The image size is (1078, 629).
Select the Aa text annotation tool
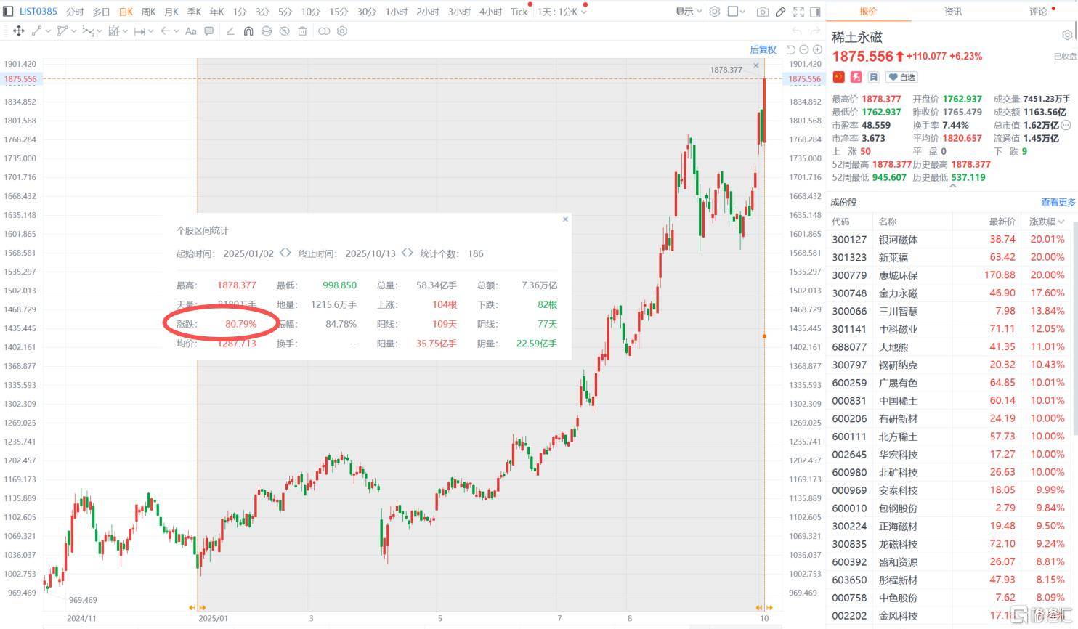pos(191,31)
